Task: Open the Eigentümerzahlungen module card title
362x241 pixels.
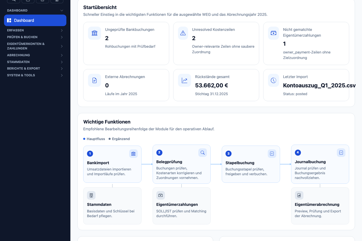Action: tap(177, 205)
